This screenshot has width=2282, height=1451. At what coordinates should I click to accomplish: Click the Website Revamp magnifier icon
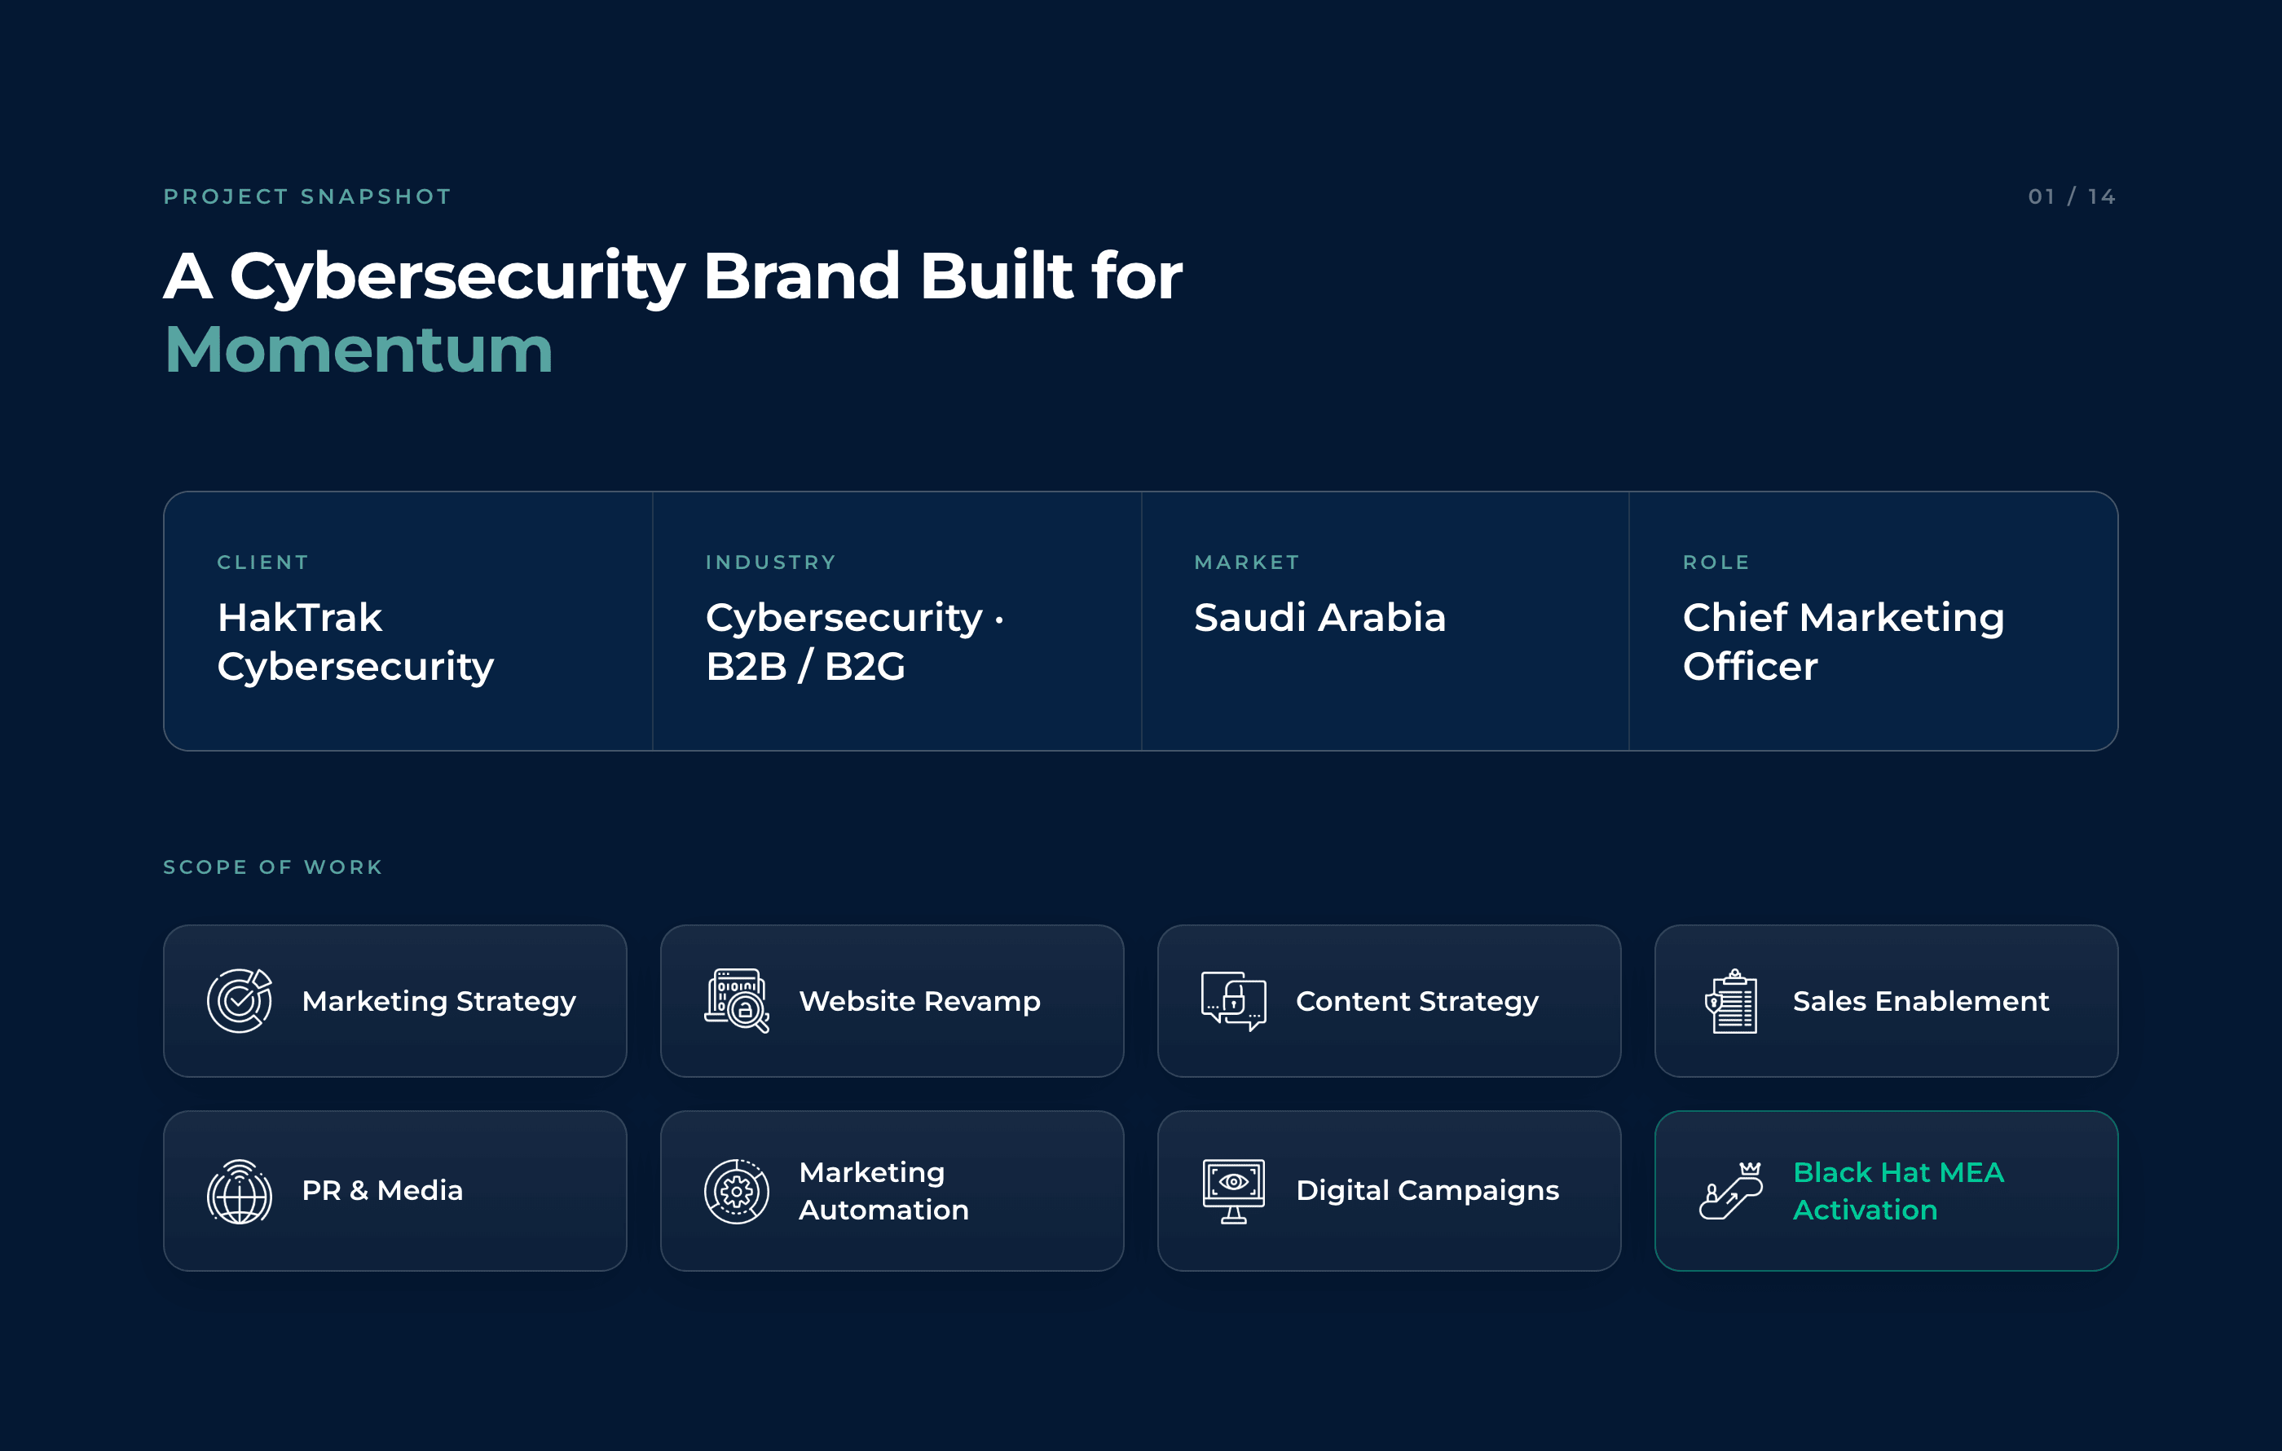[736, 1001]
